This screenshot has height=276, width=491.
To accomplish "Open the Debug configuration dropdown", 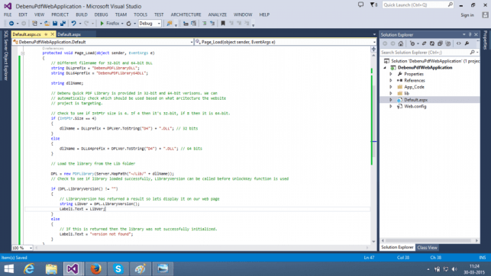I will 150,24.
